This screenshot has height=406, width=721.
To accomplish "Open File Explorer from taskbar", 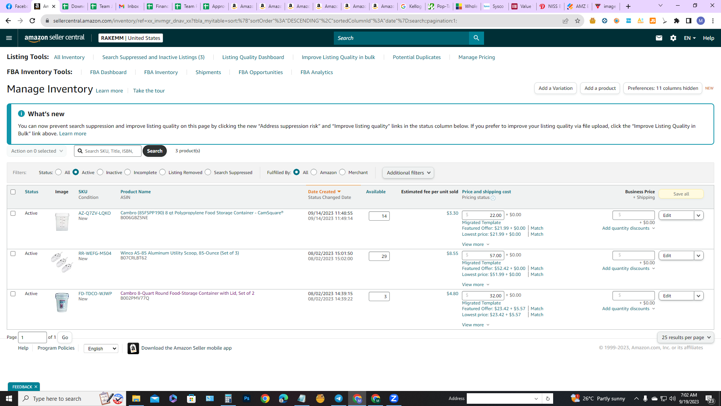I will pyautogui.click(x=136, y=398).
